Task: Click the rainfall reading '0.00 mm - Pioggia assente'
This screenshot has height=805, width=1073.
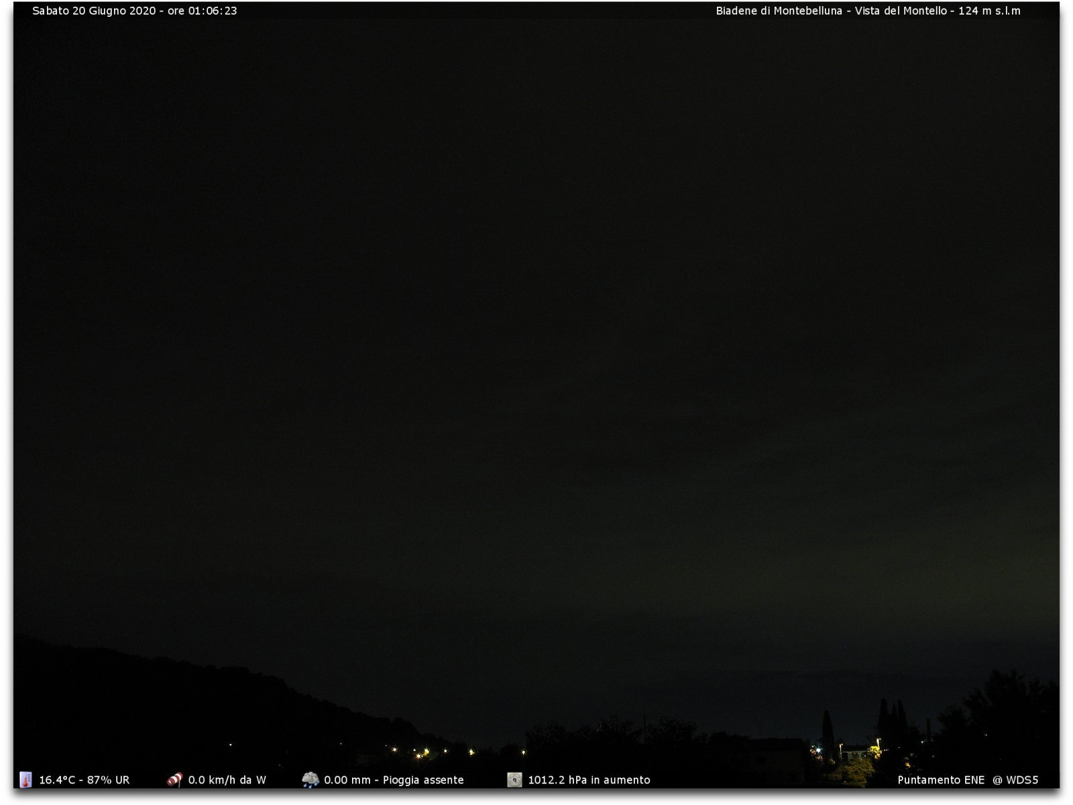Action: coord(394,780)
